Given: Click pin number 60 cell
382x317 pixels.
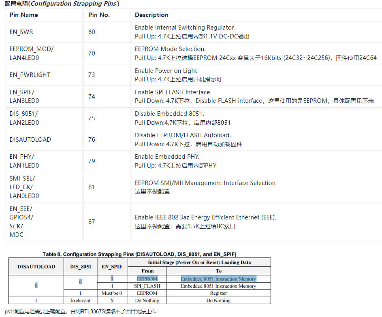Looking at the screenshot, I should pyautogui.click(x=92, y=32).
